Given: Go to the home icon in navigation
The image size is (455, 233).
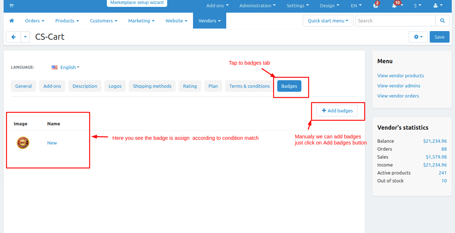Looking at the screenshot, I should [x=12, y=21].
